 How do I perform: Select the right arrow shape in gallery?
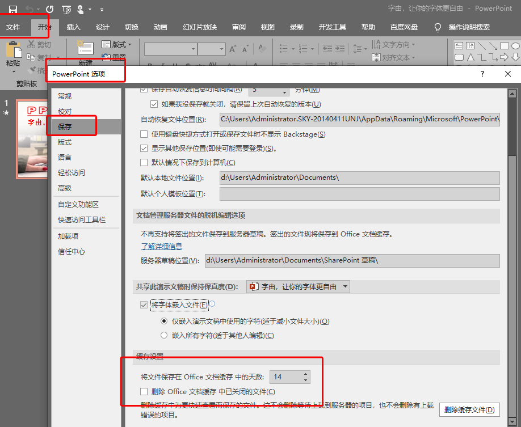(505, 57)
